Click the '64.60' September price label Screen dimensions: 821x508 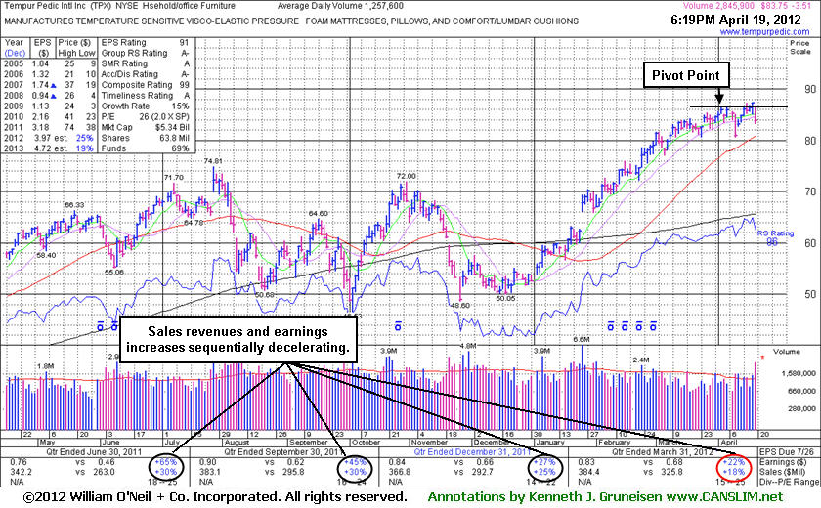[319, 213]
